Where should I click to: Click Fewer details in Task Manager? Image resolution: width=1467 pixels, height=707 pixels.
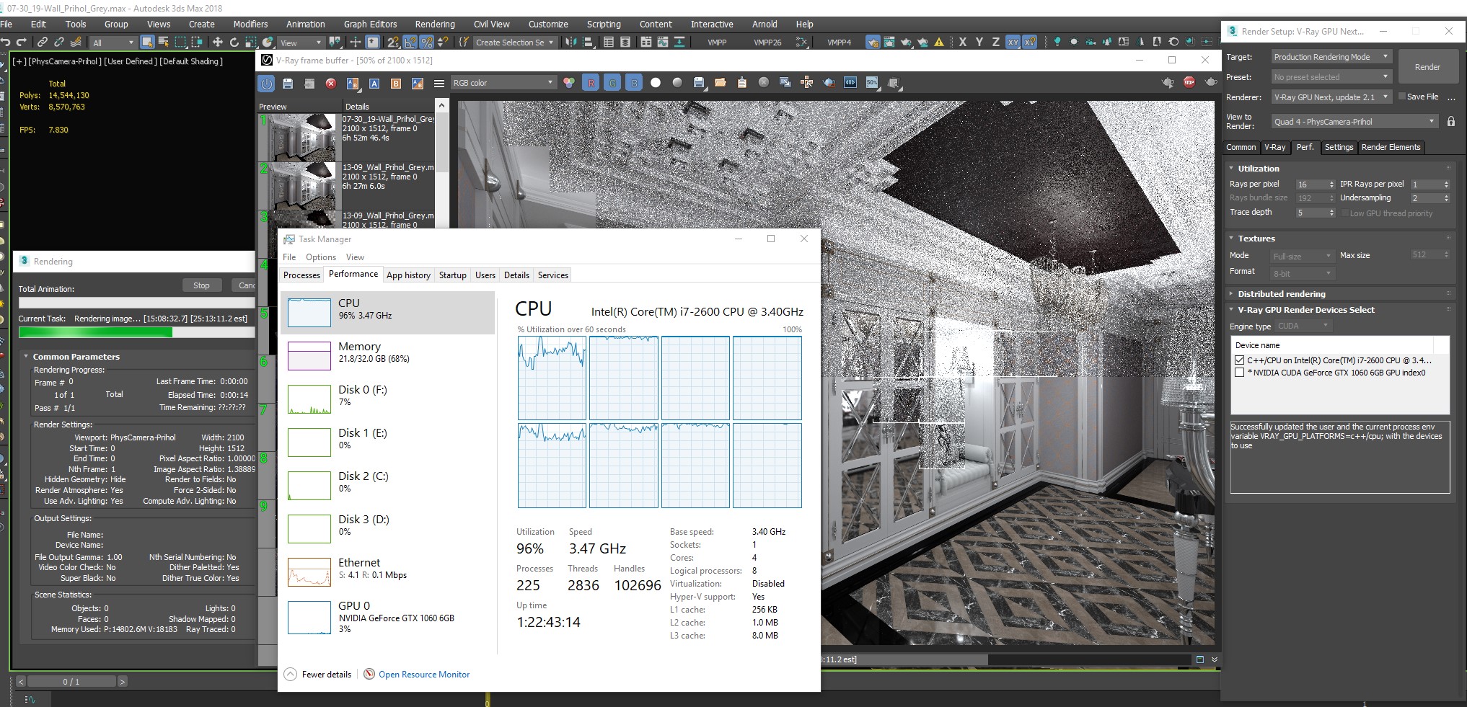point(318,675)
